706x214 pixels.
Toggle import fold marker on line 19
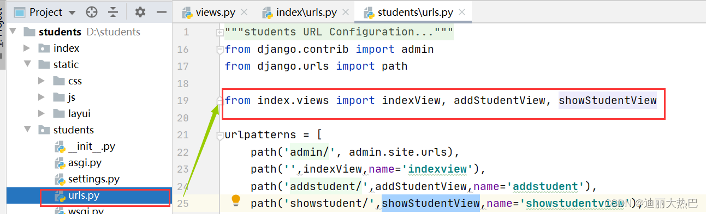pyautogui.click(x=220, y=101)
